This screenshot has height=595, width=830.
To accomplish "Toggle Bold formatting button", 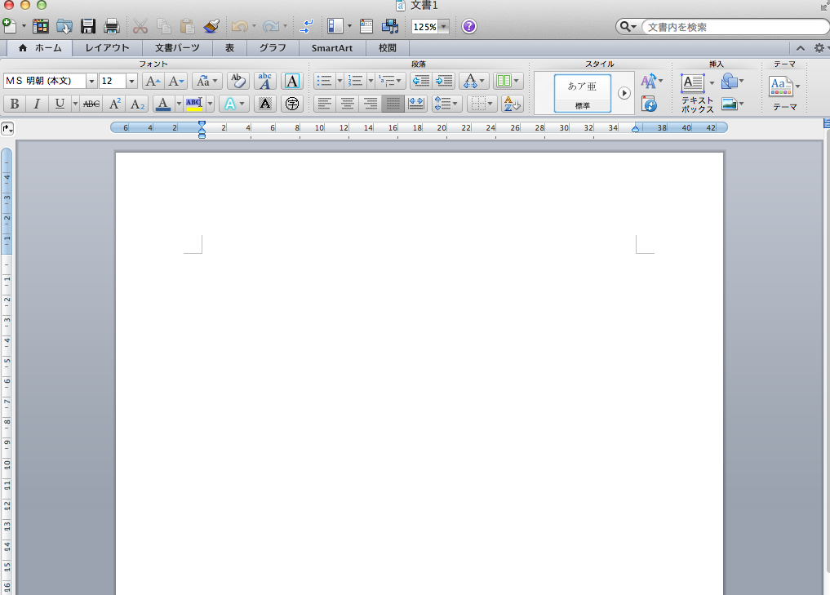I will 14,104.
